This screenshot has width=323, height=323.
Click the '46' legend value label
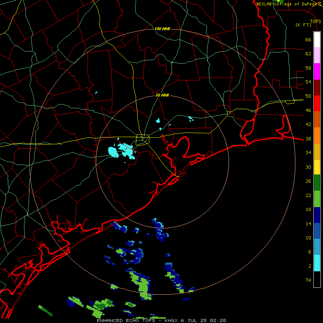coord(308,111)
